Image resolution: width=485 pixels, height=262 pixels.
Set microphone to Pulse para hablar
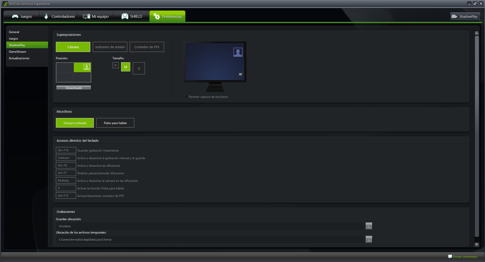(115, 123)
